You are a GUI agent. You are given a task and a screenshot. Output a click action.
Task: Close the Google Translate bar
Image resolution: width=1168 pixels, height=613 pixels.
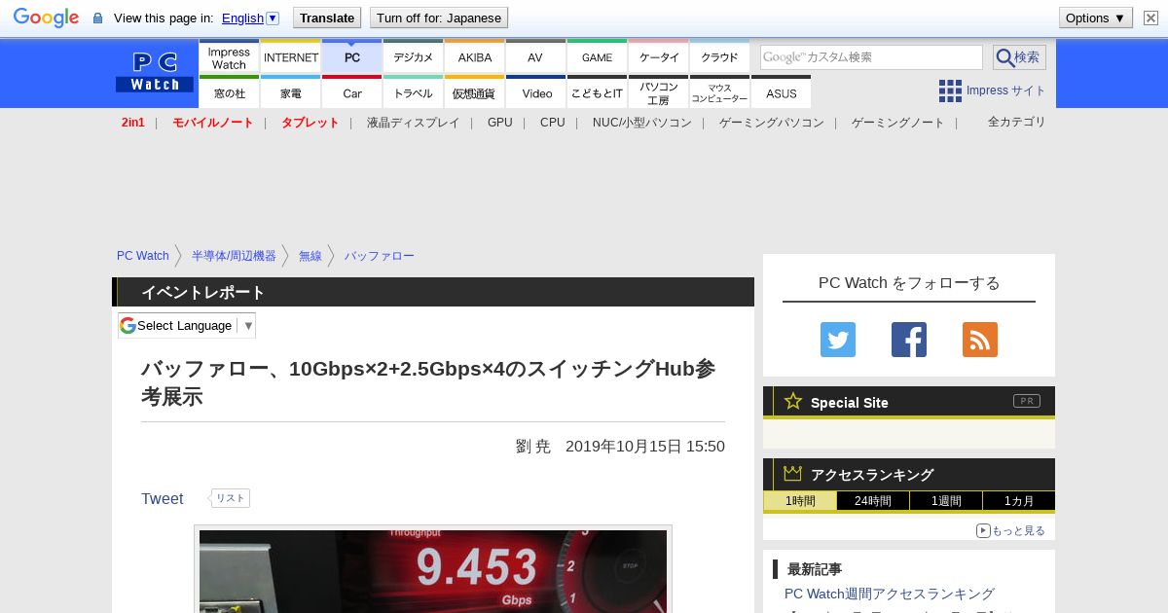click(1150, 18)
